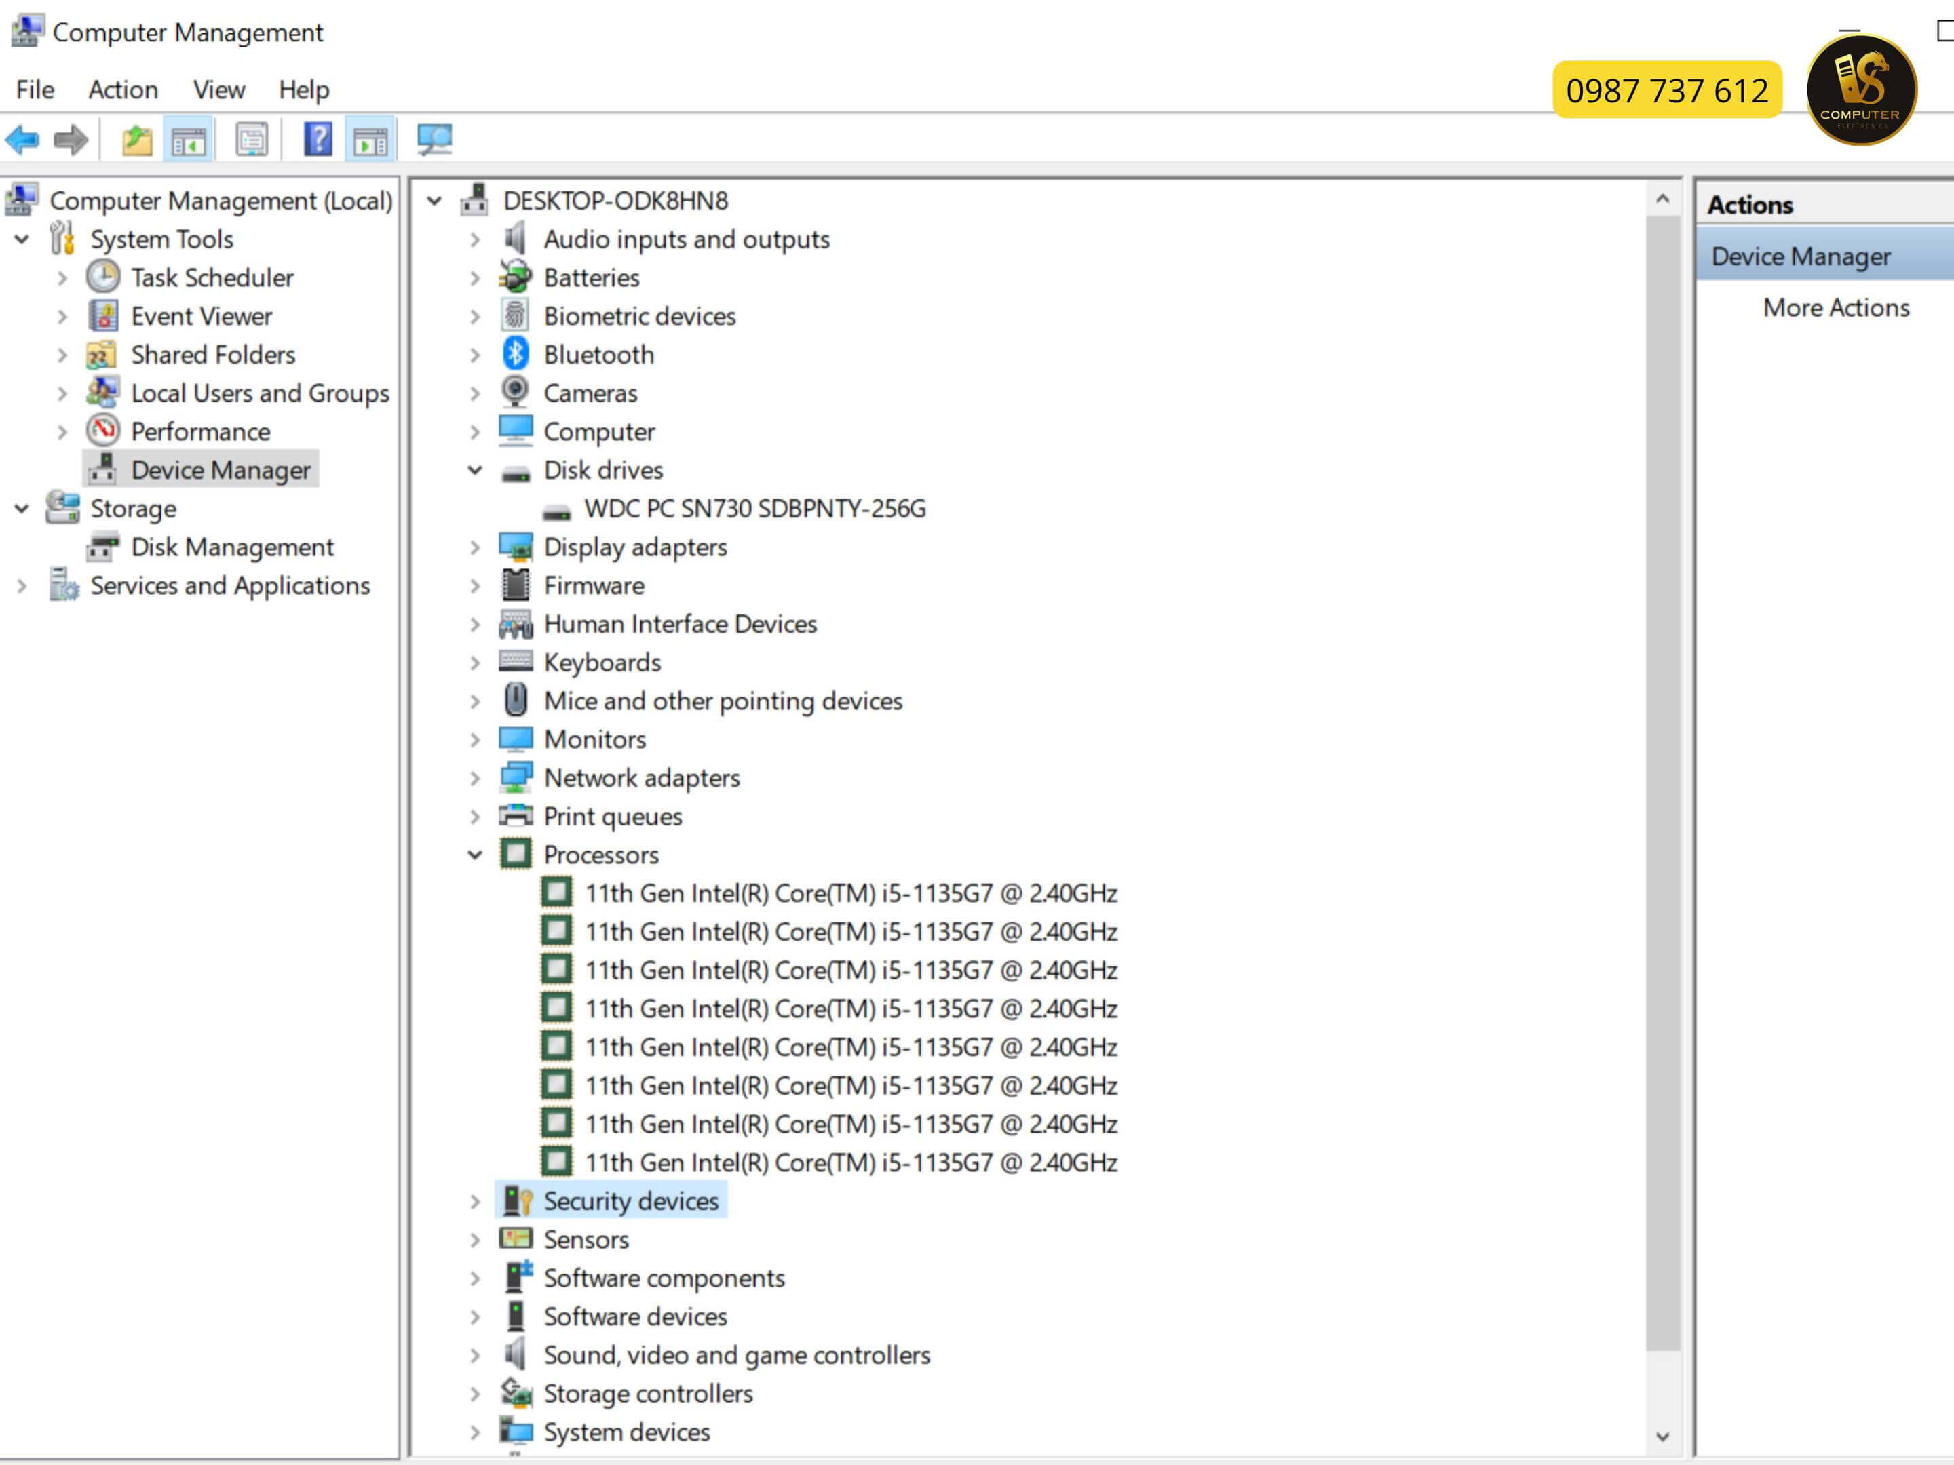Expand Sound, video and game controllers
The image size is (1954, 1465).
475,1356
